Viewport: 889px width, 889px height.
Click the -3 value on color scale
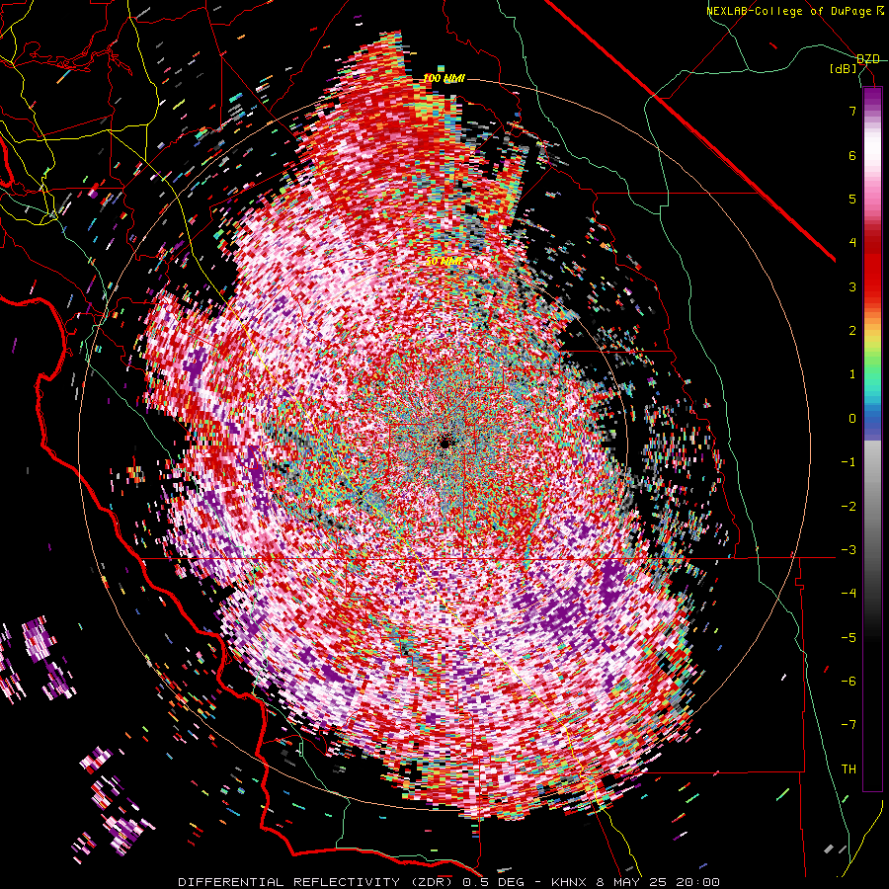point(849,550)
